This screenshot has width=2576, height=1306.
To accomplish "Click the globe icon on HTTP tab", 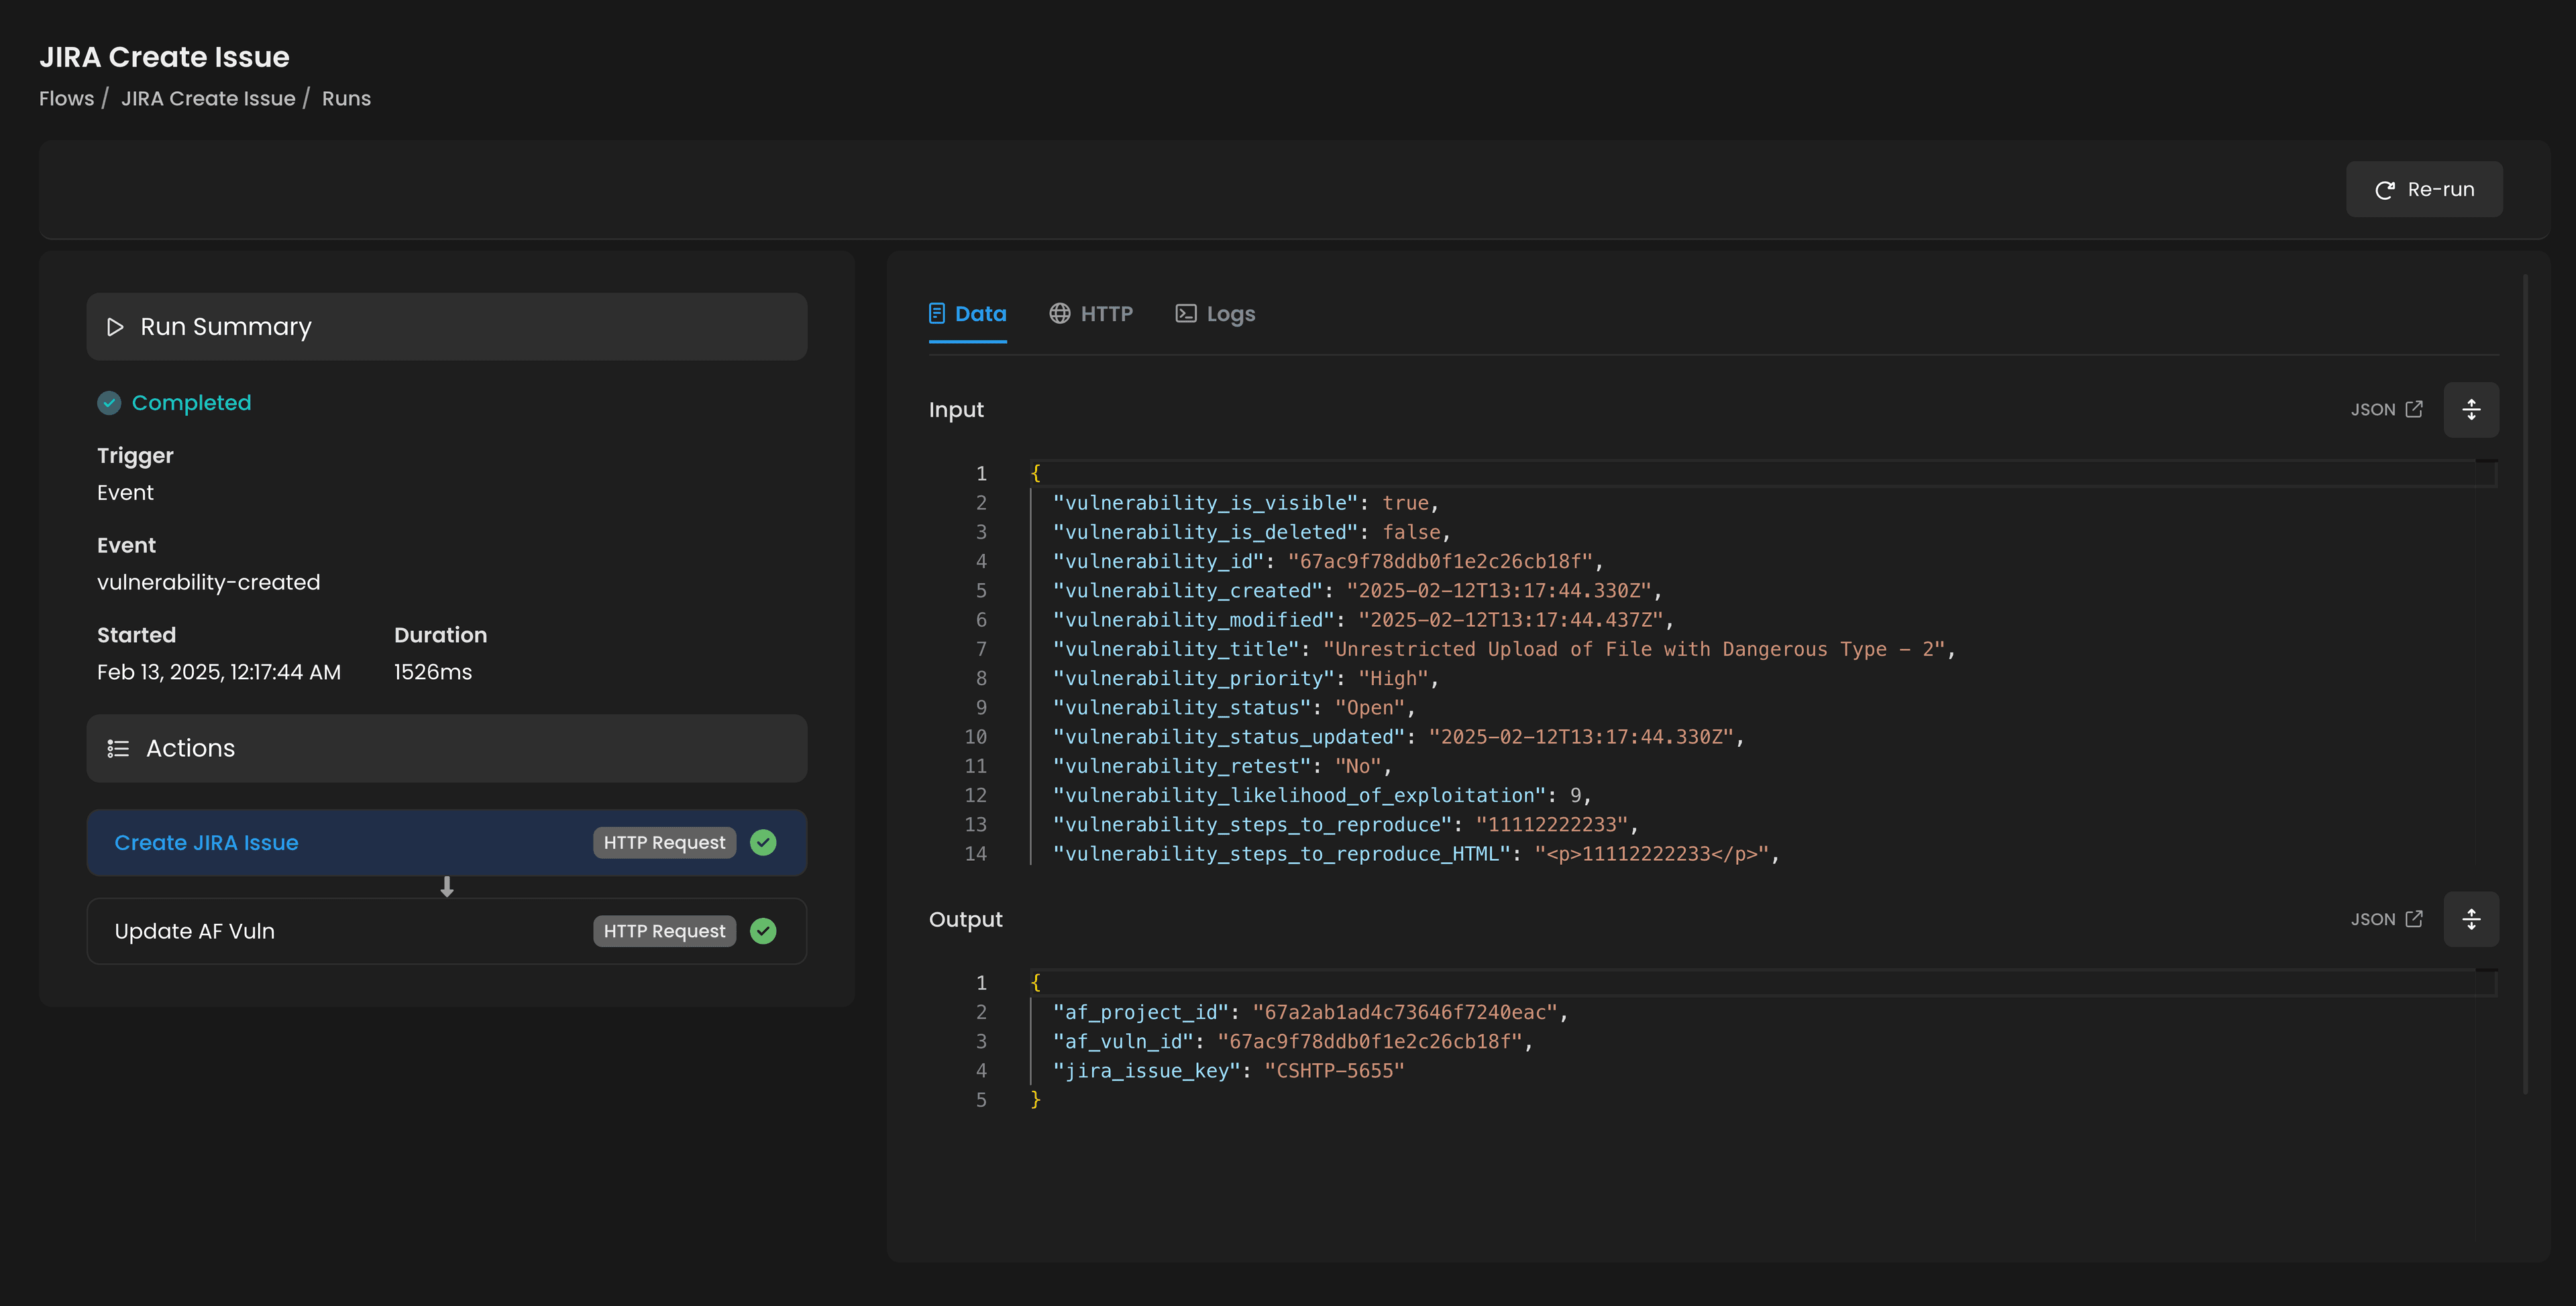I will [1059, 314].
